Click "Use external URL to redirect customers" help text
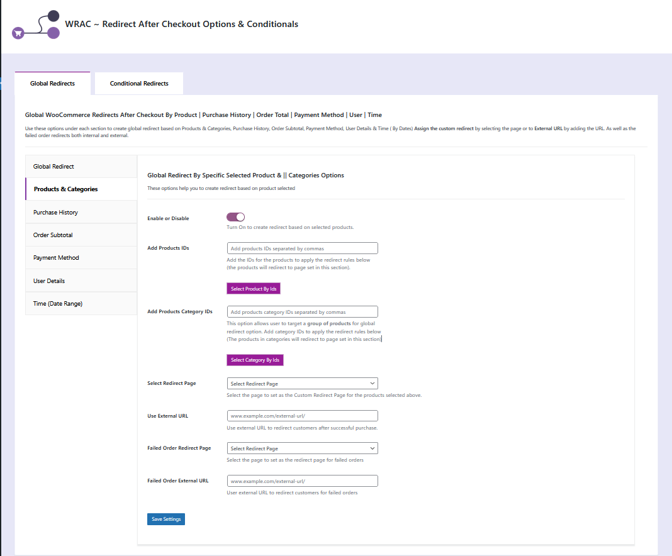 pyautogui.click(x=302, y=428)
